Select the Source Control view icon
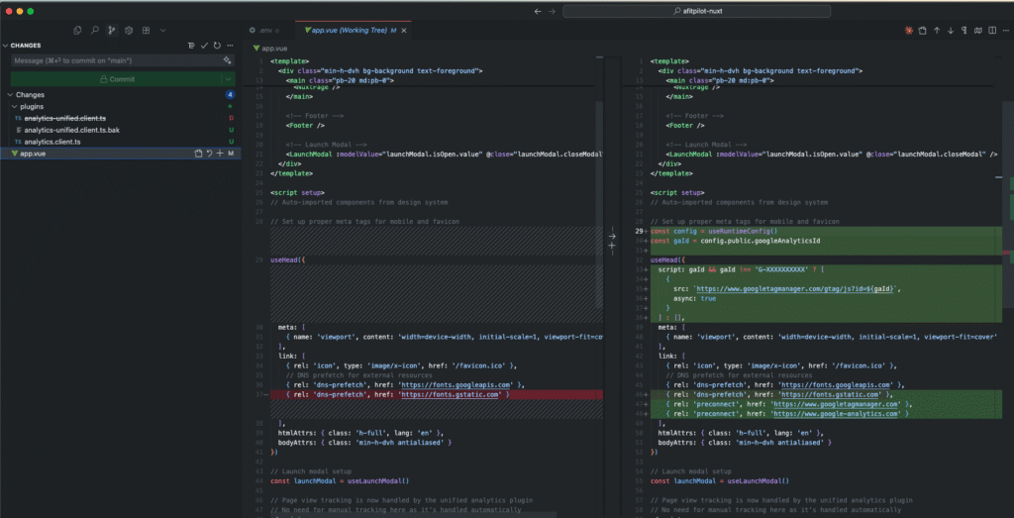 pos(110,32)
